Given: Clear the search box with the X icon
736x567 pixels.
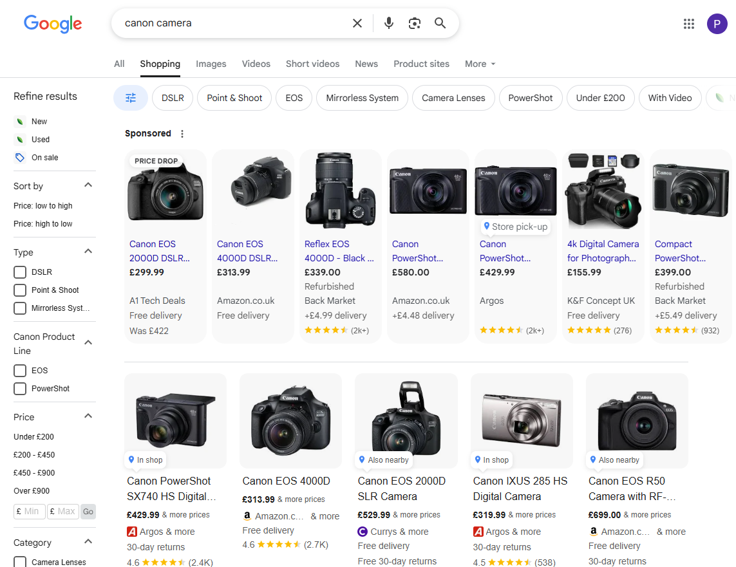Looking at the screenshot, I should pos(357,23).
